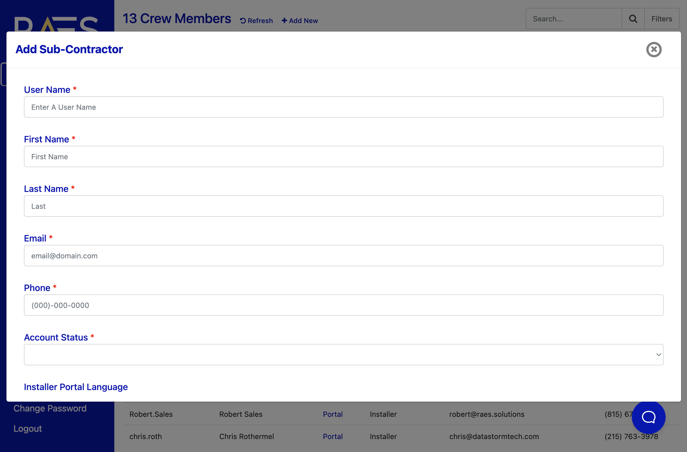Select the Last Name text box
The image size is (687, 452).
coord(343,206)
